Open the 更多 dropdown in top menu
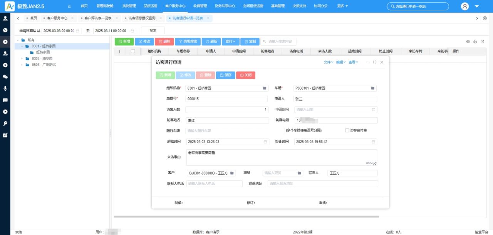This screenshot has width=493, height=235. (342, 6)
